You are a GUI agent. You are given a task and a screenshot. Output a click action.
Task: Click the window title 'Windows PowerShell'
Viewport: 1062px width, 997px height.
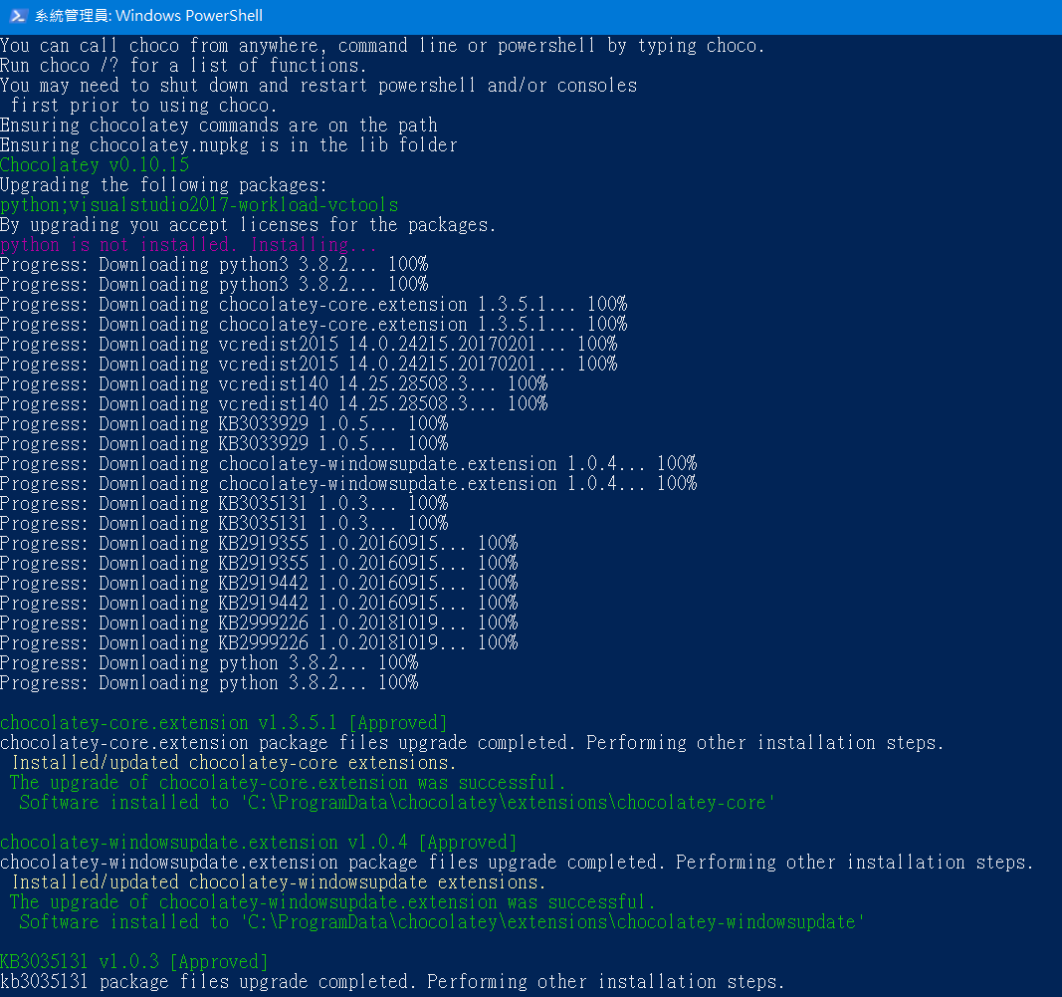pos(189,16)
